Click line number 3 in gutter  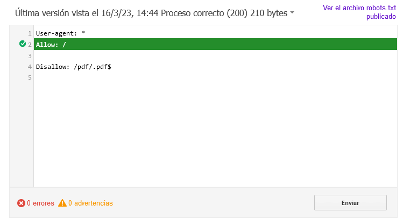point(30,56)
